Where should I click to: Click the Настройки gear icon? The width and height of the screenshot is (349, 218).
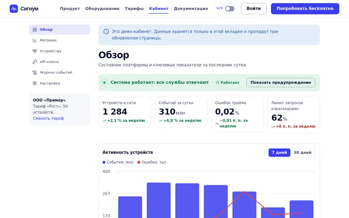click(35, 83)
